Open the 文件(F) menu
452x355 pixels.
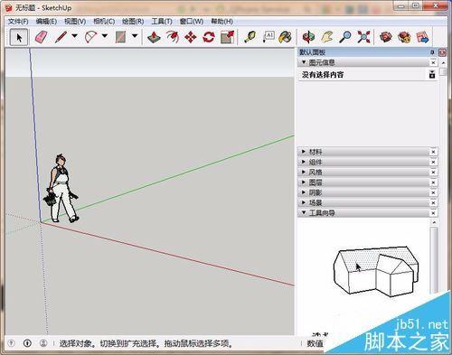tap(18, 22)
